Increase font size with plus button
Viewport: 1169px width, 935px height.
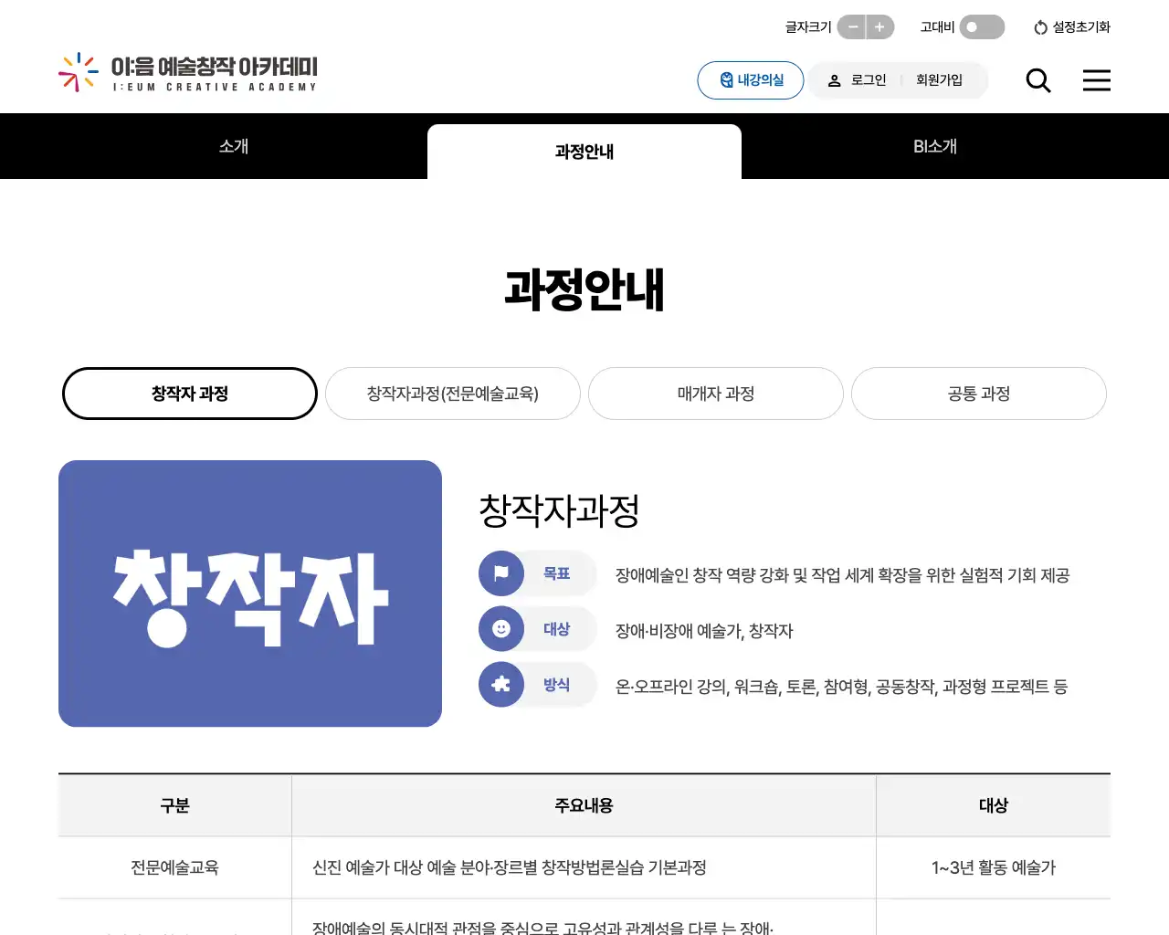pos(879,27)
